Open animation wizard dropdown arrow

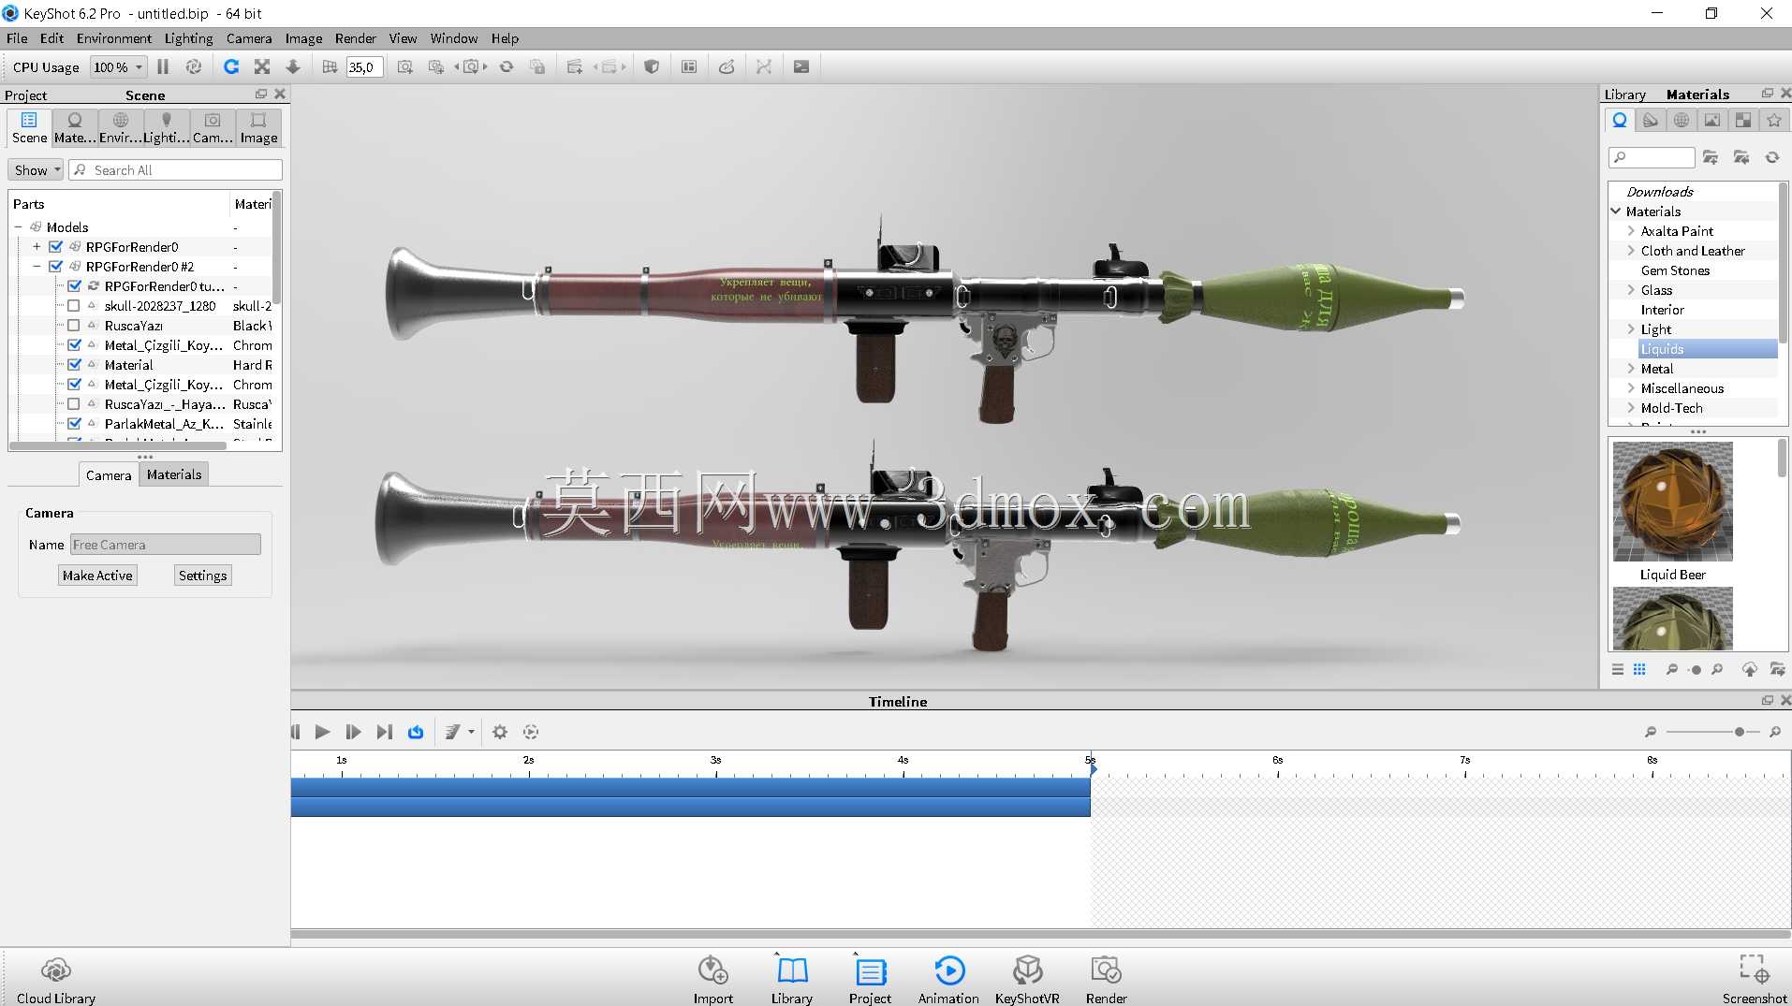471,732
